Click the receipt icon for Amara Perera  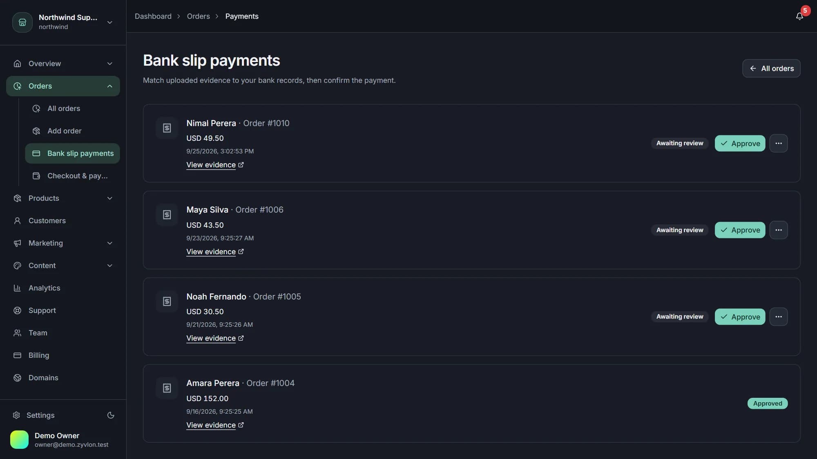click(167, 388)
